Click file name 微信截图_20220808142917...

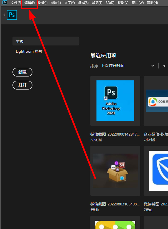pos(115,134)
